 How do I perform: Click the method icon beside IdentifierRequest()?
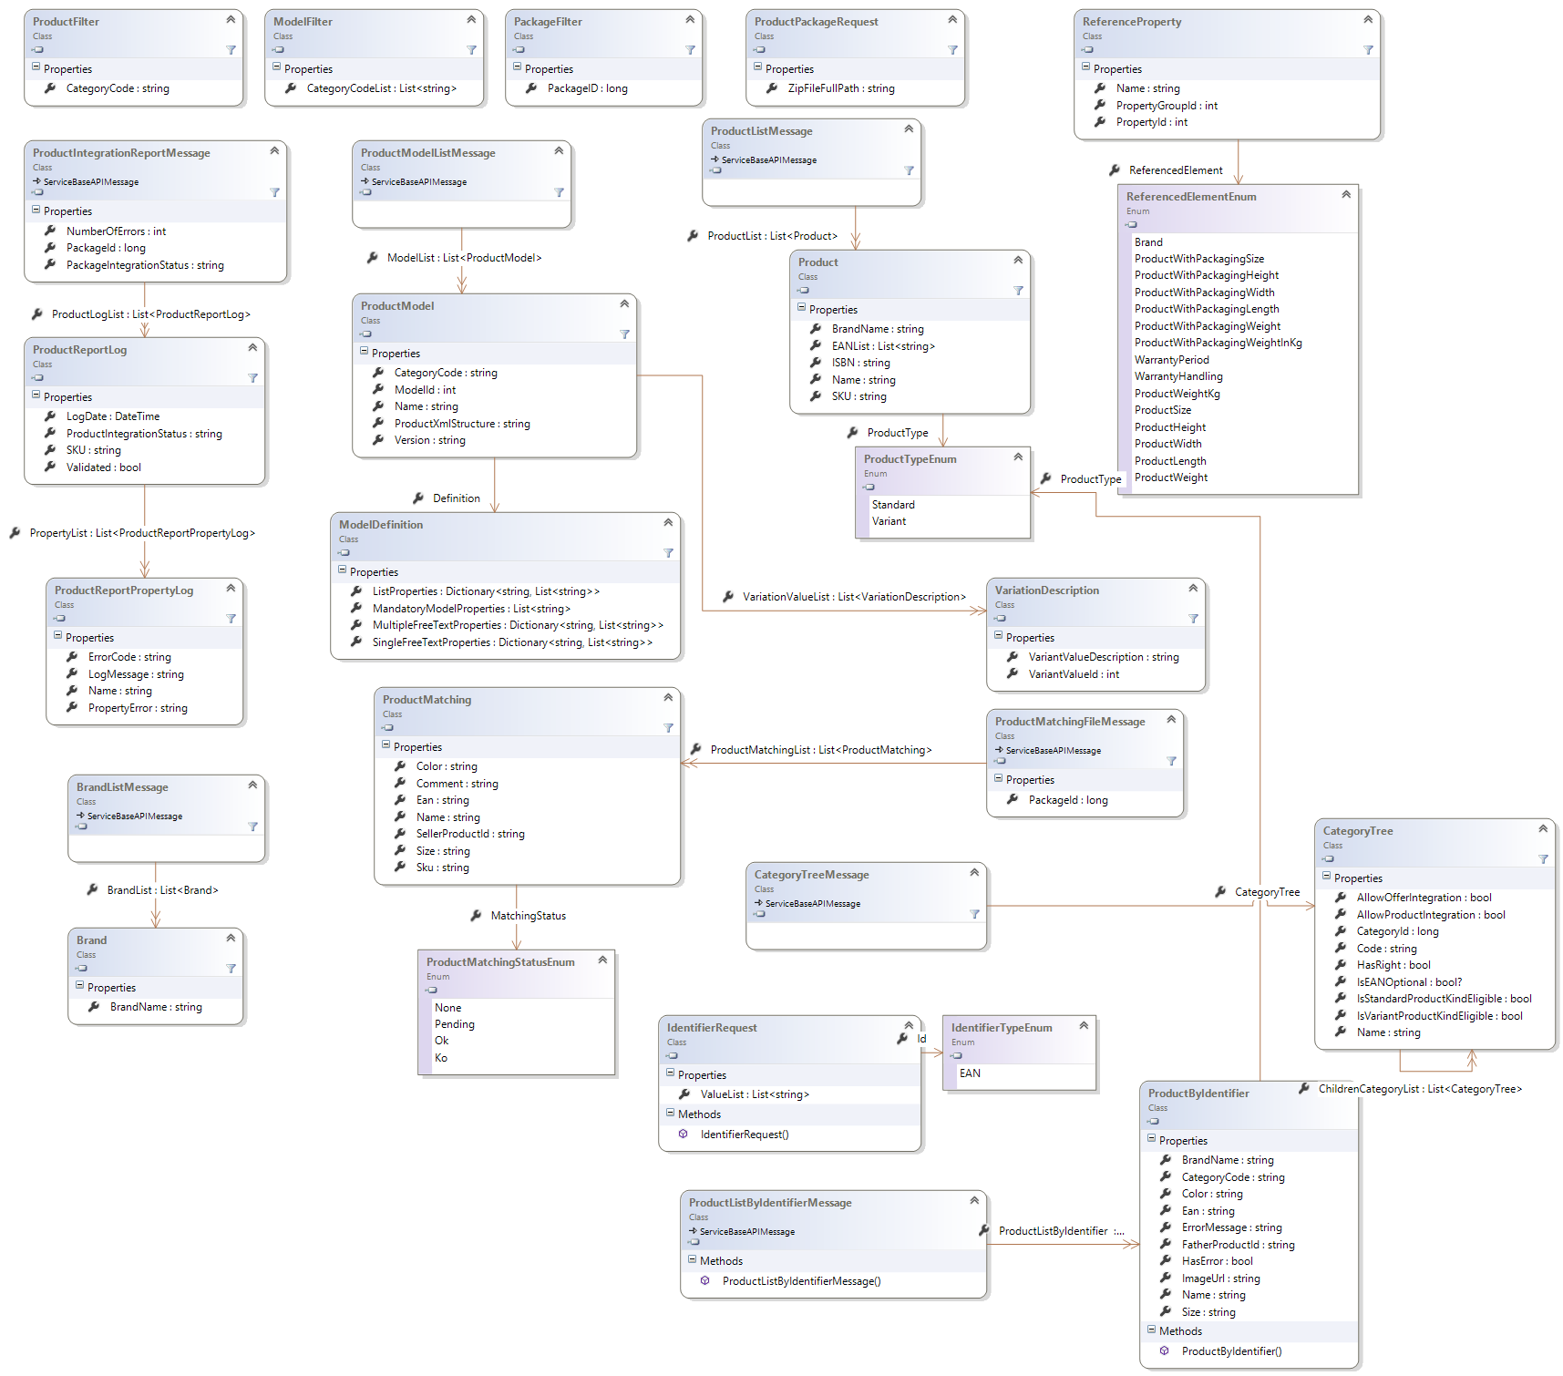(683, 1135)
